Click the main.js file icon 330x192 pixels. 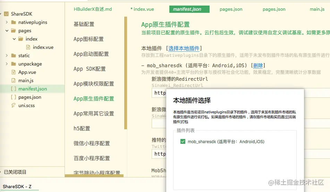coord(14,80)
